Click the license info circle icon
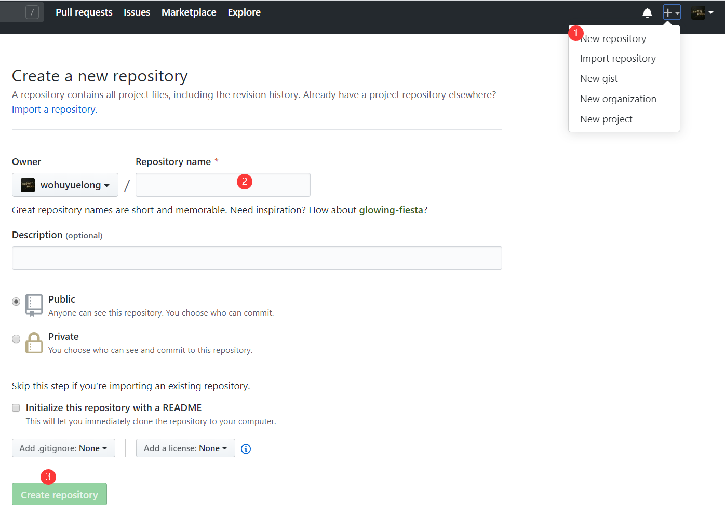The height and width of the screenshot is (505, 725). click(246, 449)
